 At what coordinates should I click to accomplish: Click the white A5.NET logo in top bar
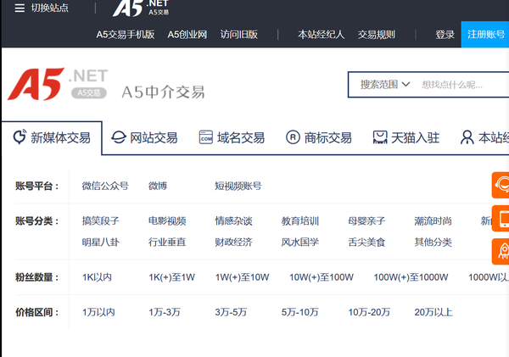click(x=140, y=8)
